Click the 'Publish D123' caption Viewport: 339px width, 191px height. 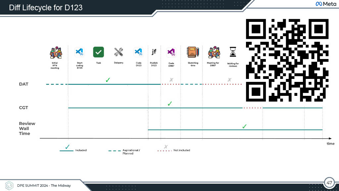154,64
